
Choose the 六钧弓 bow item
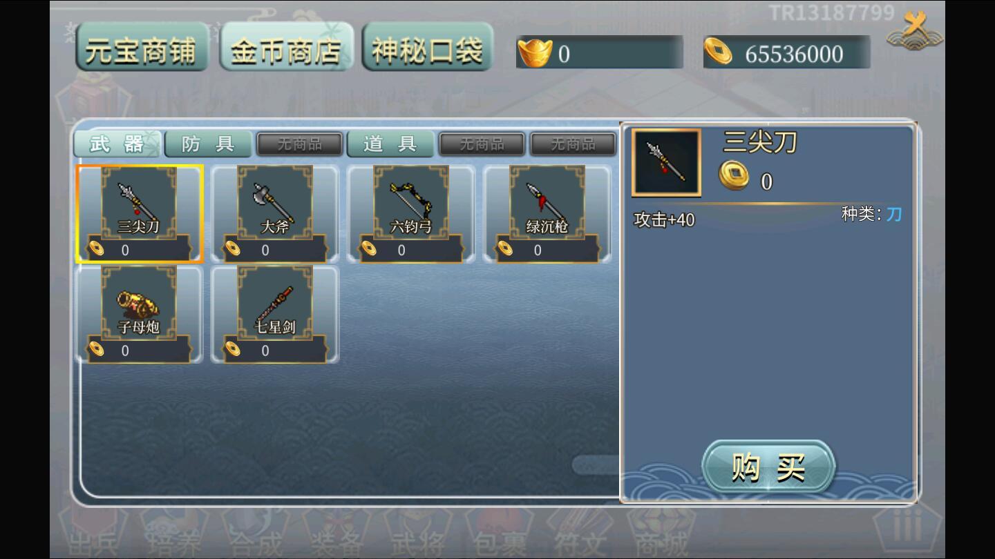411,214
